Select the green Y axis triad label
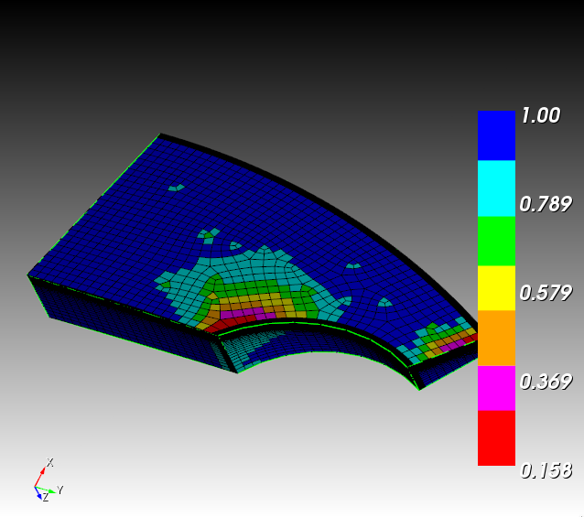The width and height of the screenshot is (584, 517). (x=59, y=491)
